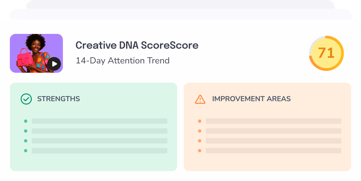This screenshot has width=361, height=181.
Task: Click the orange warning triangle icon
Action: (200, 99)
